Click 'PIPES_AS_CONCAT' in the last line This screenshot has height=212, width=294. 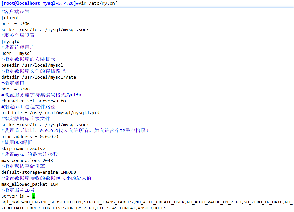point(116,208)
